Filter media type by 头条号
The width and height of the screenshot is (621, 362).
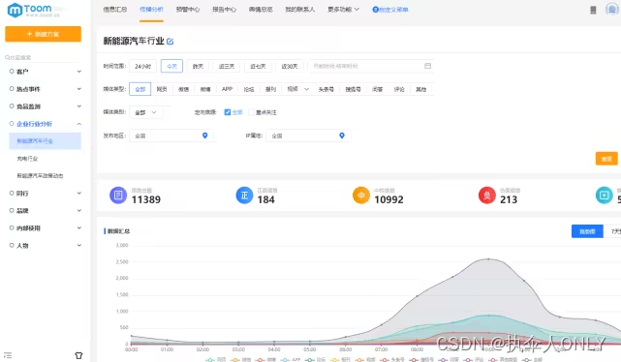tap(326, 89)
